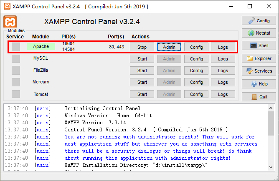Image resolution: width=279 pixels, height=181 pixels.
Task: Click log line 'XAMPP Version: 7.3.14'
Action: 95,123
